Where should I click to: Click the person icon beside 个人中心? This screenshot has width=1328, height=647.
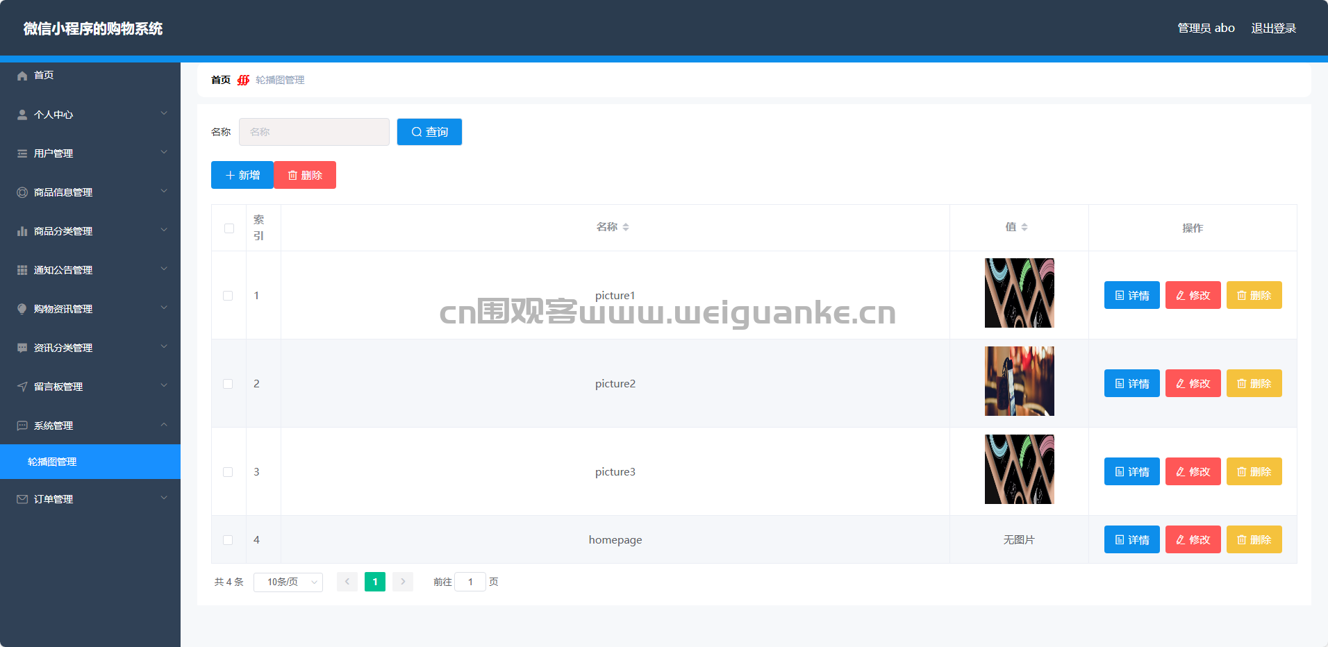(22, 115)
